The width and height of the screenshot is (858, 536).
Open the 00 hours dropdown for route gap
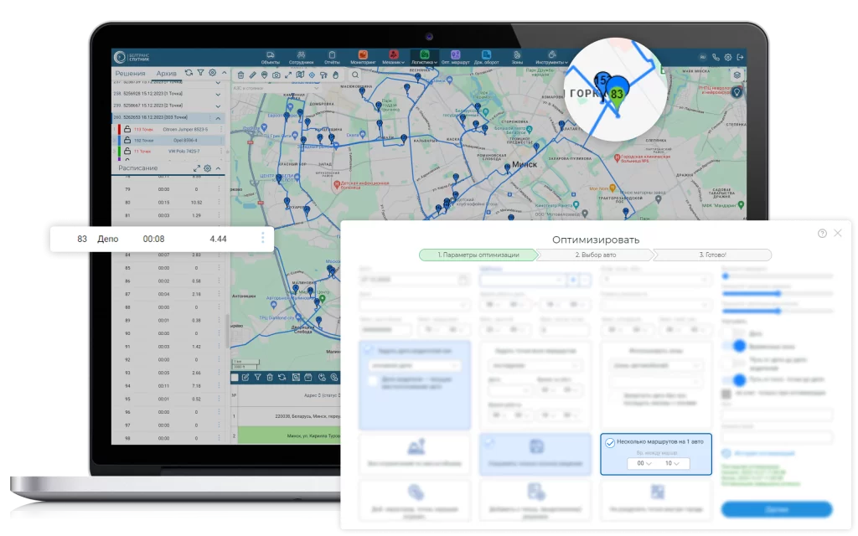pyautogui.click(x=643, y=463)
